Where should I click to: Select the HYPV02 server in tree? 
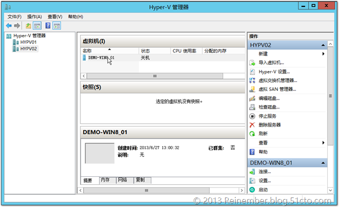click(29, 49)
